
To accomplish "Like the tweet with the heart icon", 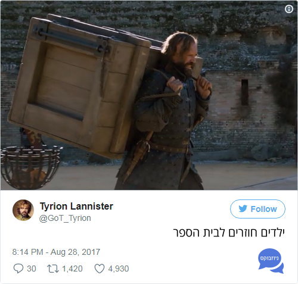I will [x=100, y=269].
